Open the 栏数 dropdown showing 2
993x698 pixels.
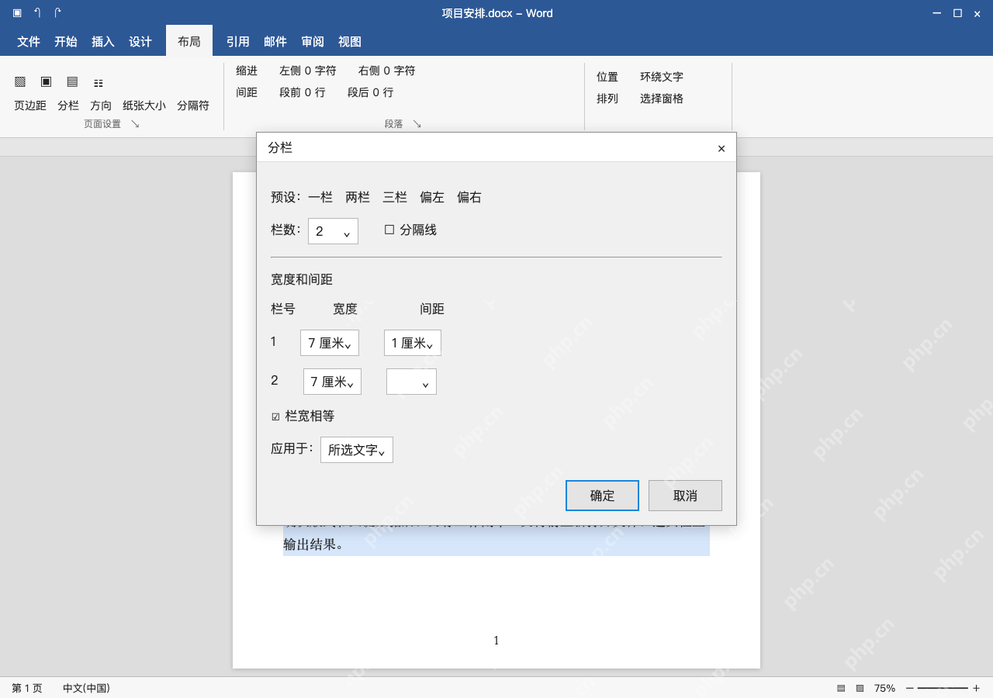(x=333, y=231)
